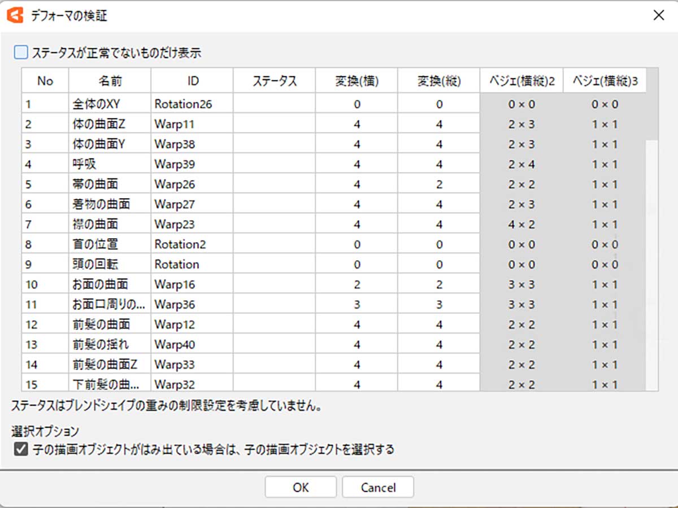
Task: Sort by the ID column header
Action: pos(192,81)
